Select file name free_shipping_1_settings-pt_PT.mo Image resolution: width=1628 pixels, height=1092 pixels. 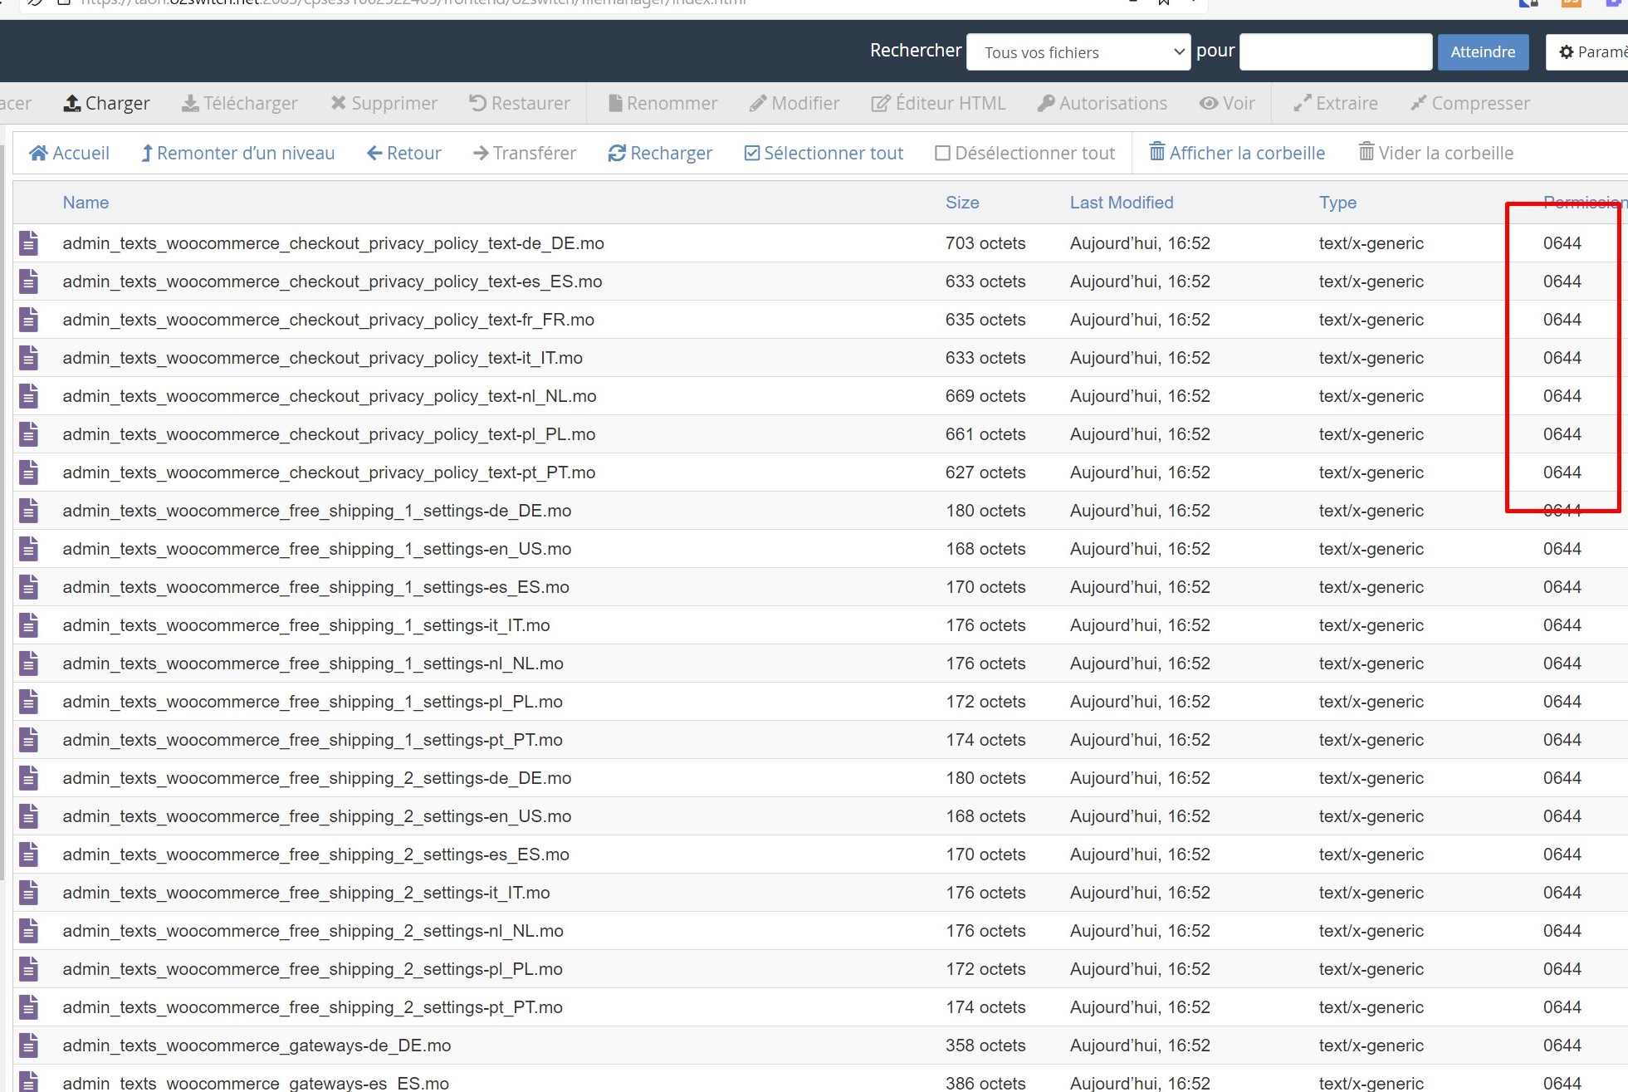pyautogui.click(x=312, y=740)
